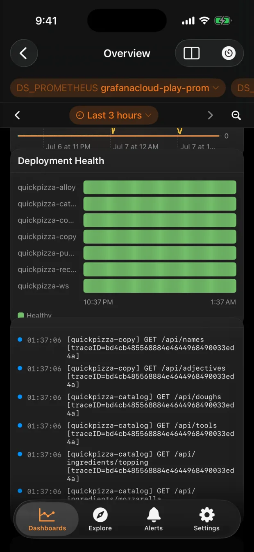Toggle the Healthy legend swatch
The width and height of the screenshot is (254, 552).
[21, 316]
